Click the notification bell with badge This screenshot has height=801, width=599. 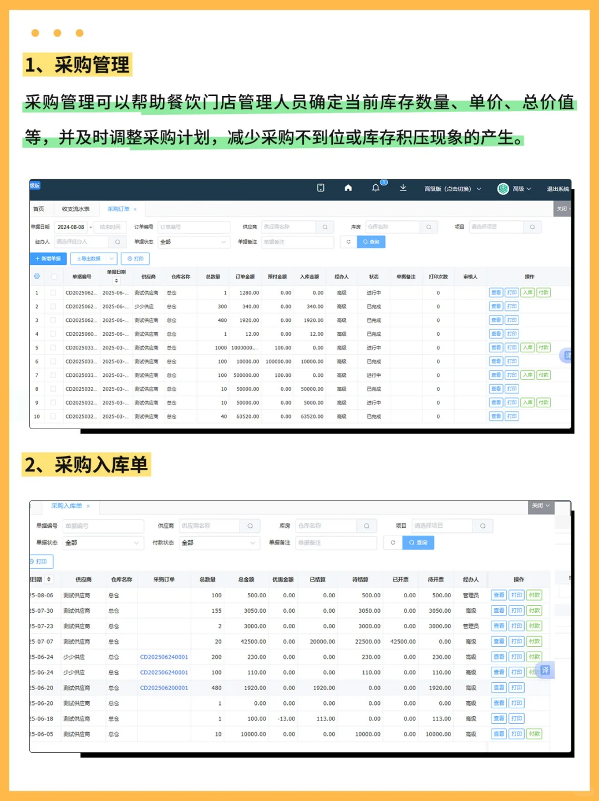(376, 188)
